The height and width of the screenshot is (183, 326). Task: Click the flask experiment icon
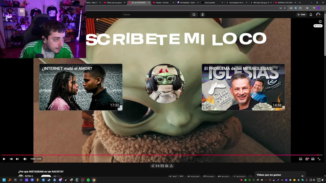click(171, 166)
